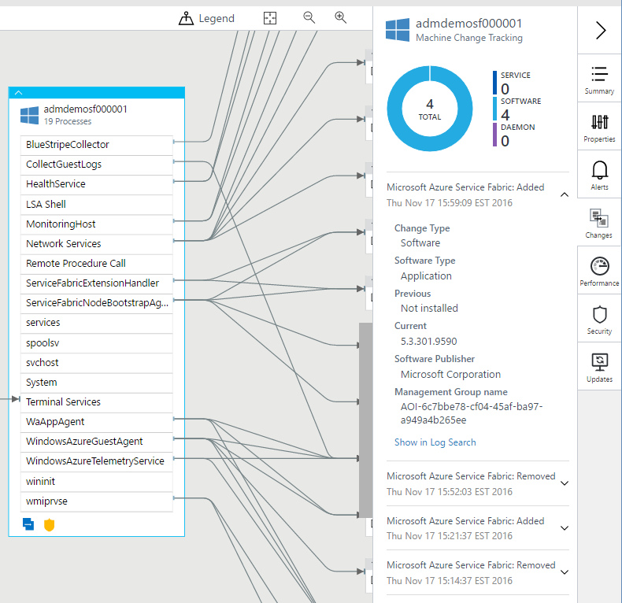
Task: Click the Microsoft Corporation publisher value
Action: coord(450,375)
